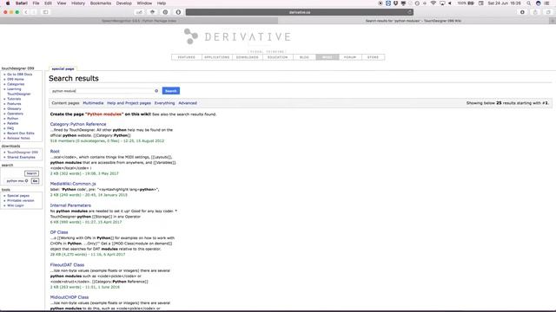Open Category:Python Reference result
The image size is (556, 312).
78,124
